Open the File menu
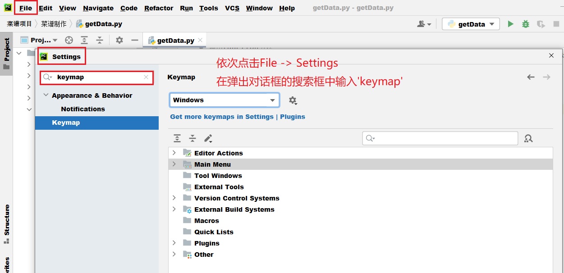 pyautogui.click(x=26, y=8)
